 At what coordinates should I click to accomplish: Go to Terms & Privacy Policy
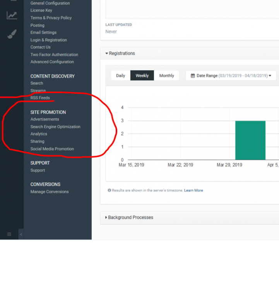pos(51,18)
